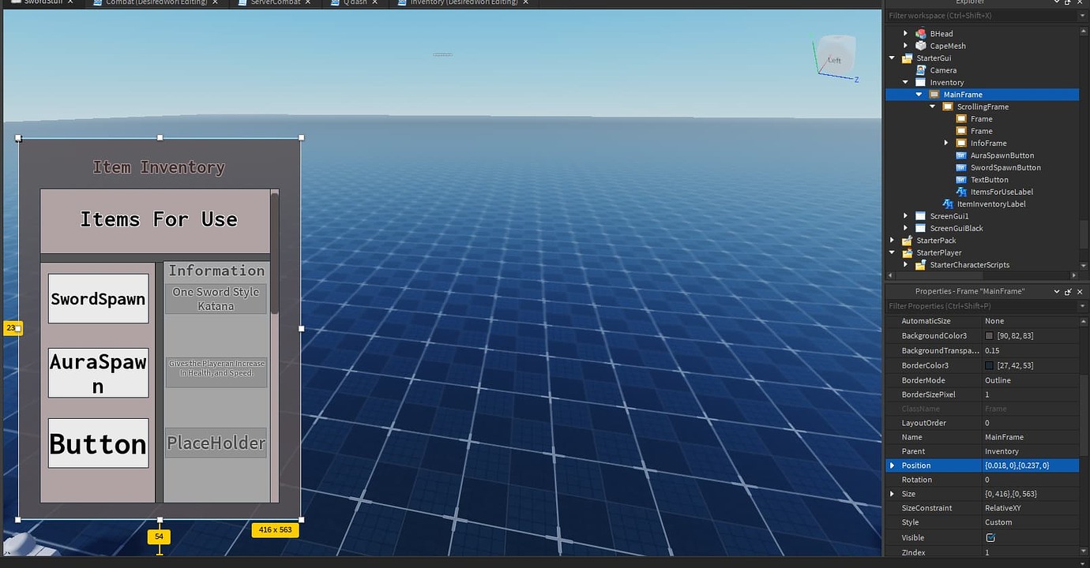
Task: Edit the BackgroundTransparency value field
Action: [1031, 350]
